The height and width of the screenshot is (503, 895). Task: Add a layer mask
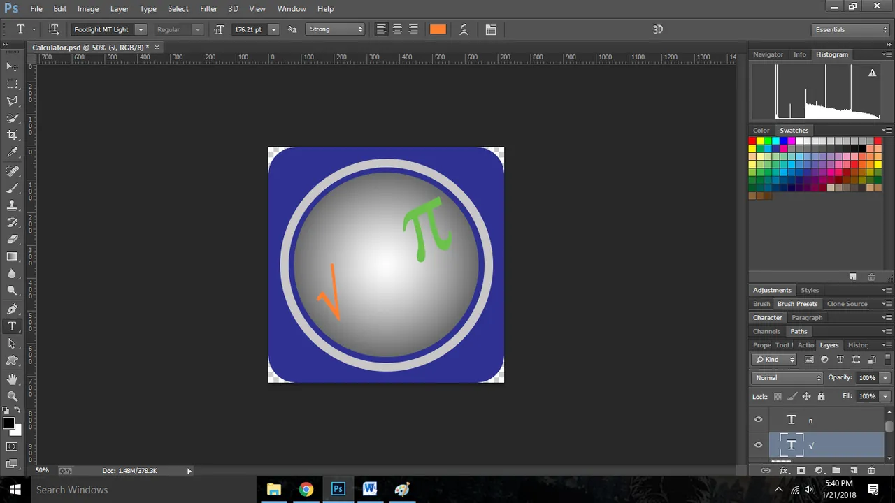pos(801,471)
